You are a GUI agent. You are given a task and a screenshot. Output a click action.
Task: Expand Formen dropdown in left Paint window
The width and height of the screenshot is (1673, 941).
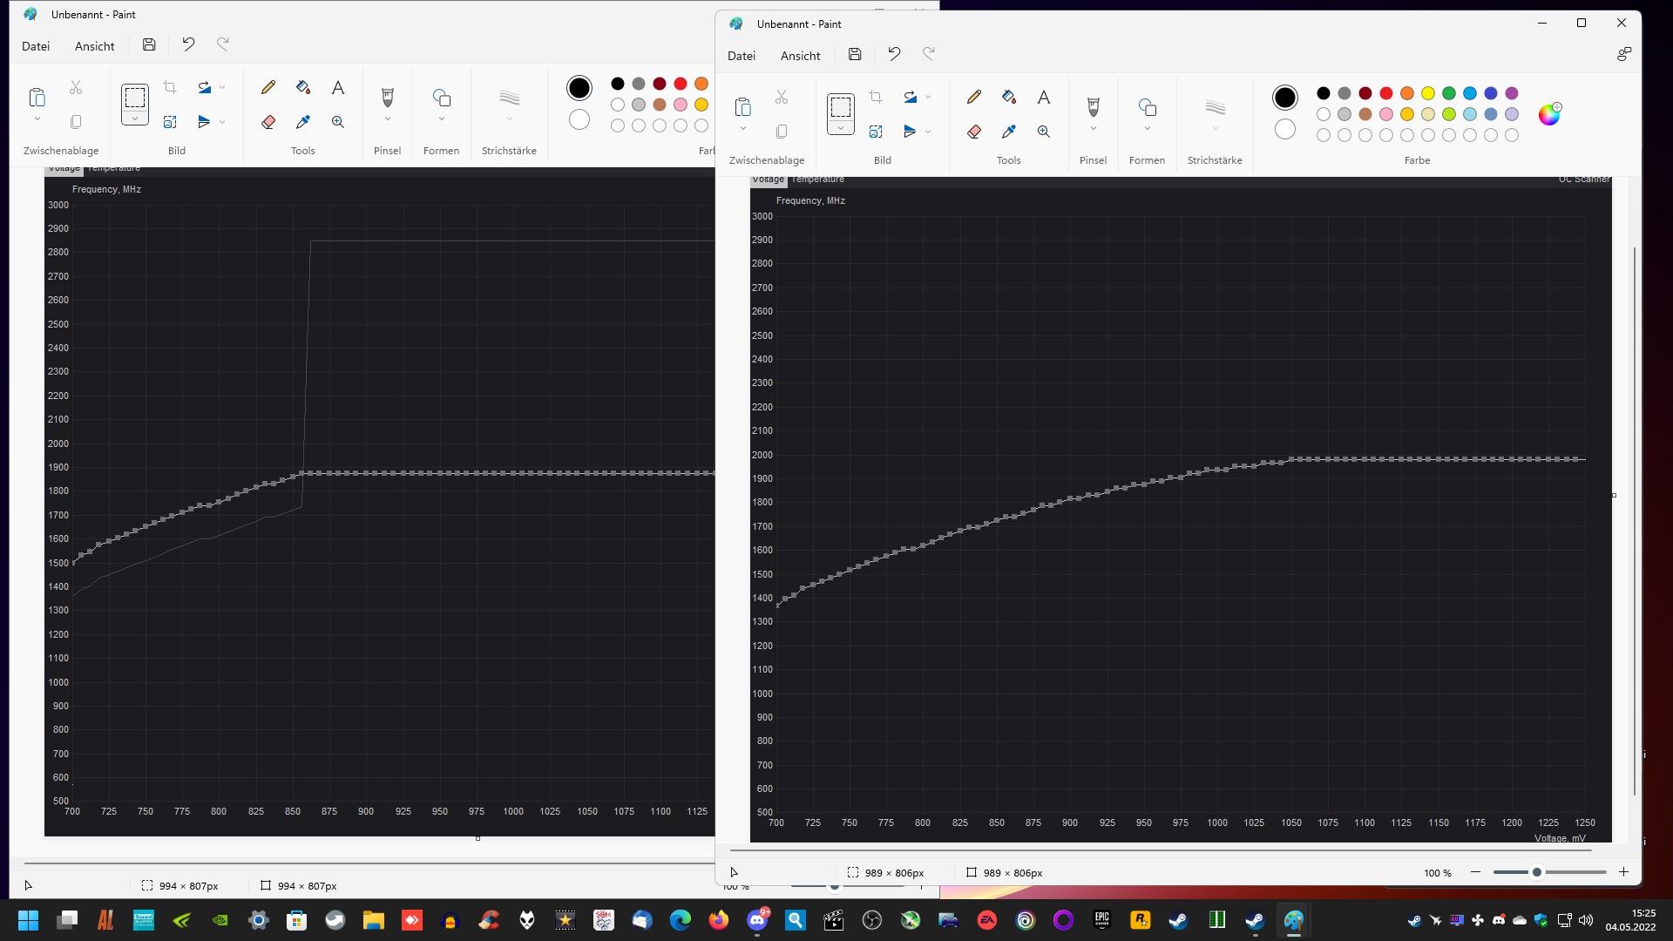coord(442,119)
